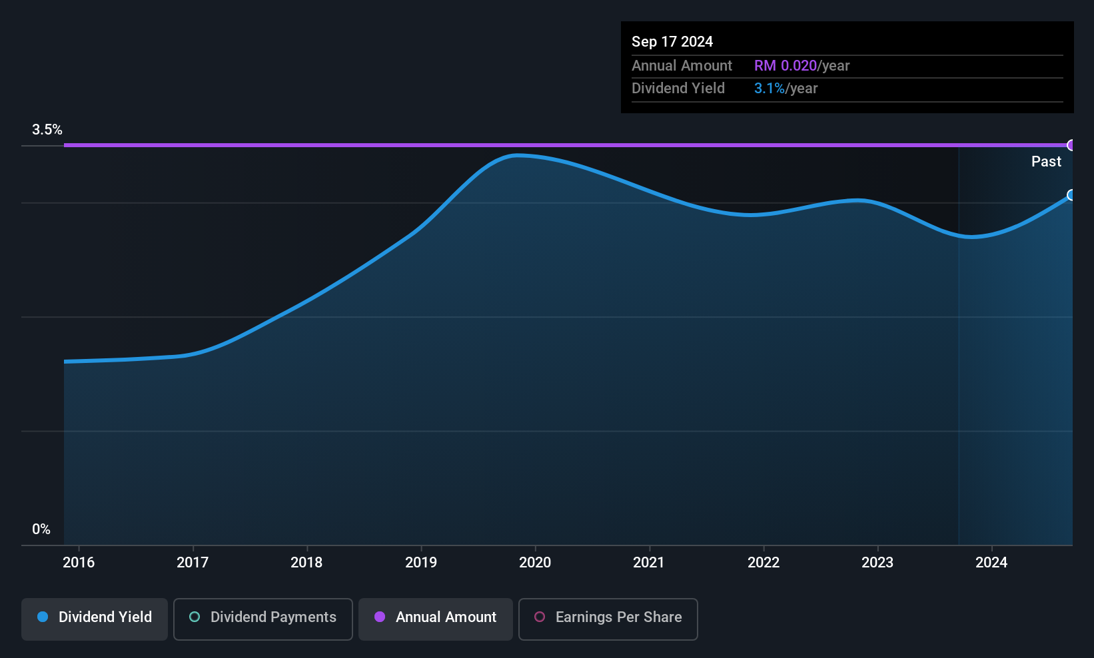
Task: Click the RM 0.020/year tooltip value
Action: [802, 66]
